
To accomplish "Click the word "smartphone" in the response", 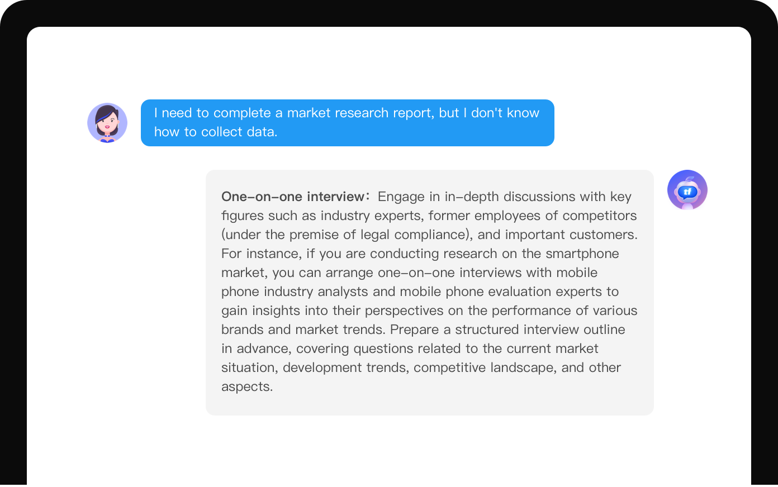I will tap(582, 254).
